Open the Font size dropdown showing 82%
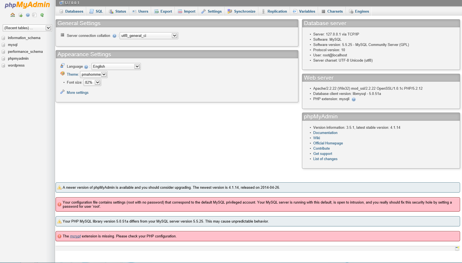Viewport: 462px width, 263px height. pos(92,82)
